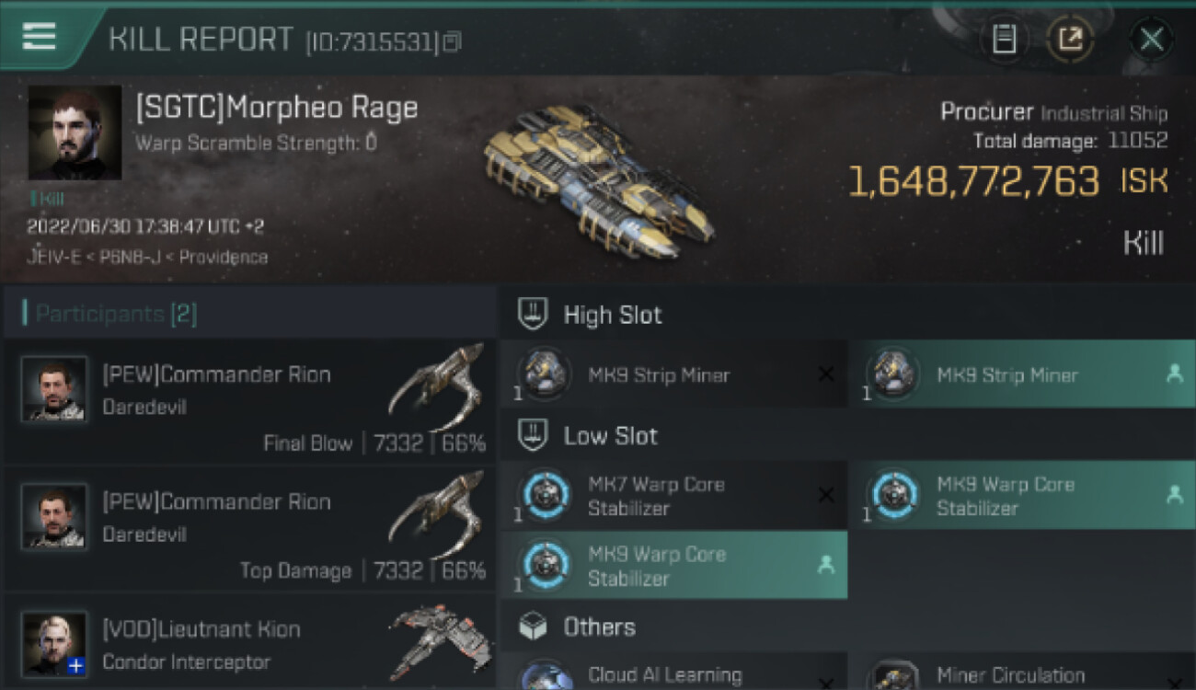Click the Procurer ship image

(x=596, y=178)
